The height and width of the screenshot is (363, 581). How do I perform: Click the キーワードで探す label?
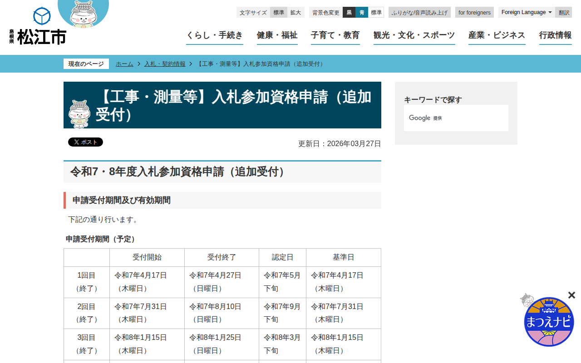pyautogui.click(x=433, y=100)
